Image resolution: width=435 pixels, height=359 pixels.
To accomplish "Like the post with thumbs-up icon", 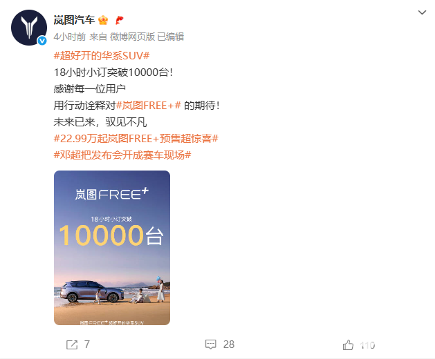I will [348, 345].
